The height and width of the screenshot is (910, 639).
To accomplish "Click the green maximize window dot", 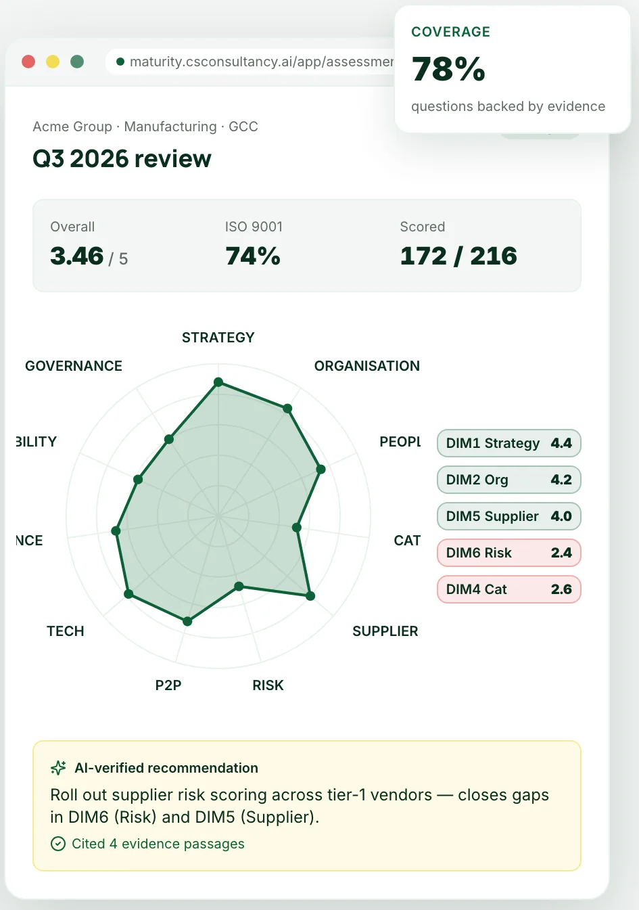I will pos(77,62).
